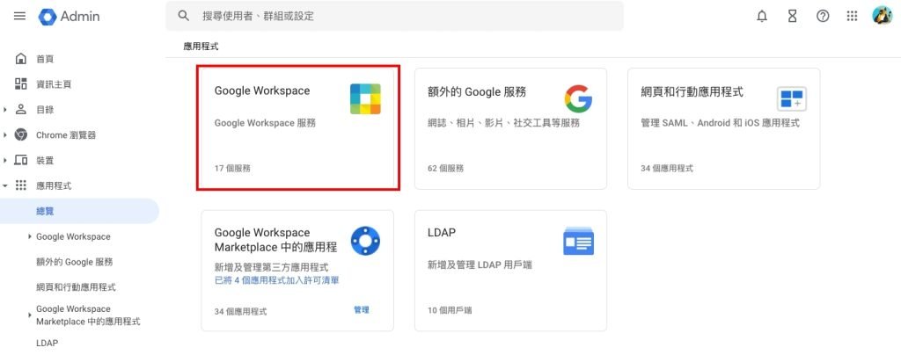
Task: Open Google Workspace Marketplace 中的應用程 card title
Action: click(275, 240)
